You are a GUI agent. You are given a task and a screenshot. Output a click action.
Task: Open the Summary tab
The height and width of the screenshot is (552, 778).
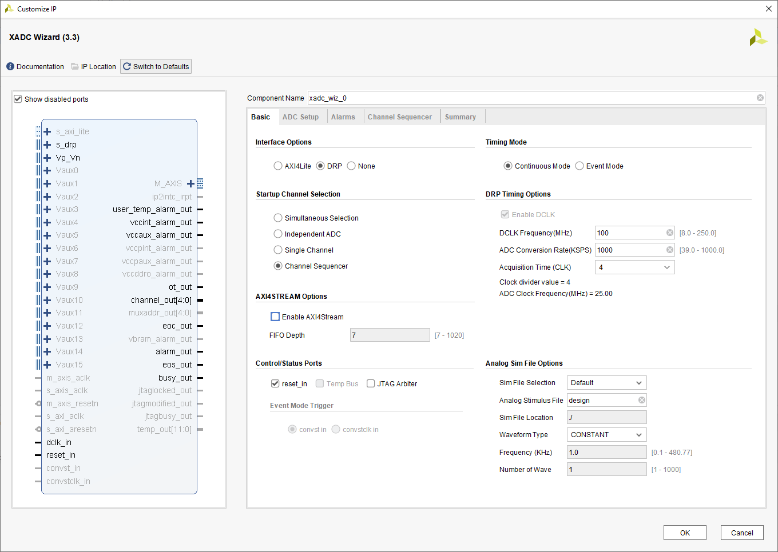(461, 117)
